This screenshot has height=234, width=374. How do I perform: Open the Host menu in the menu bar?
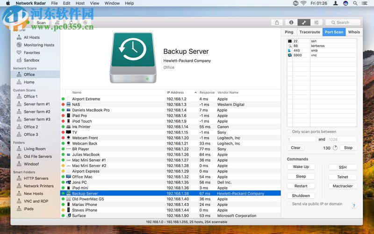click(80, 3)
